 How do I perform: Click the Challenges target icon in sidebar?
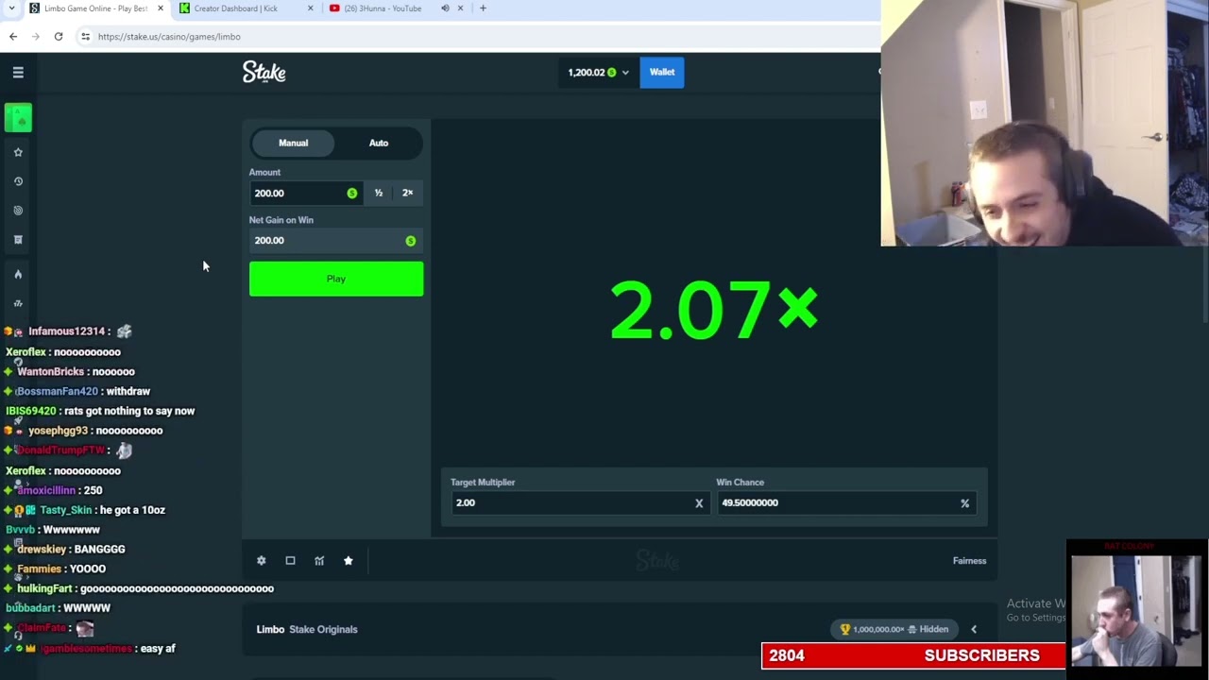[x=18, y=211]
